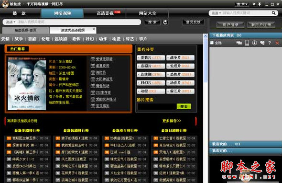Close the 波波虎高清视频 page tab

(94, 29)
